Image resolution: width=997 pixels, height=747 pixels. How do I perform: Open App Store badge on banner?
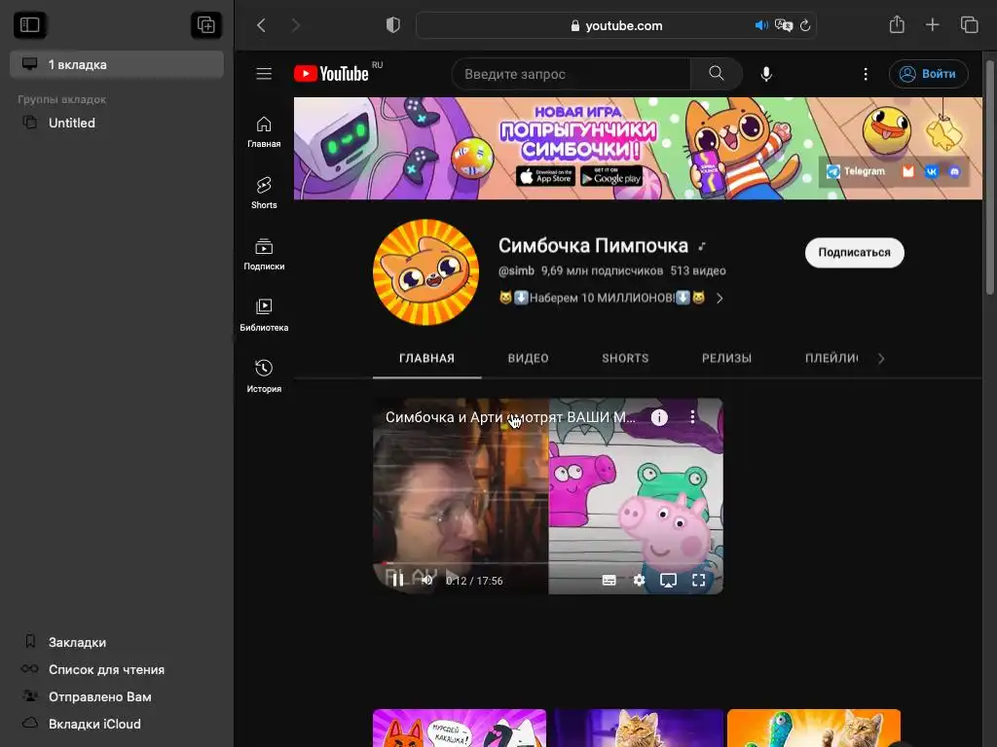pyautogui.click(x=545, y=176)
